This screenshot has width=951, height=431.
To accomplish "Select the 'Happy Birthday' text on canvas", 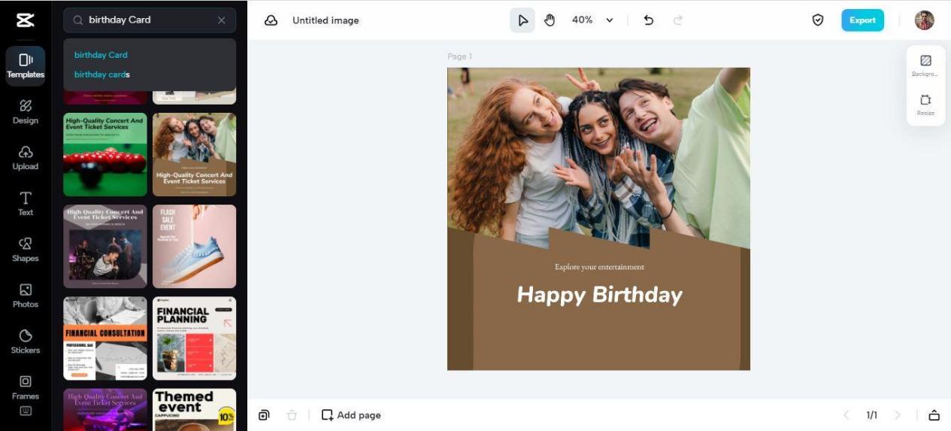I will tap(599, 295).
